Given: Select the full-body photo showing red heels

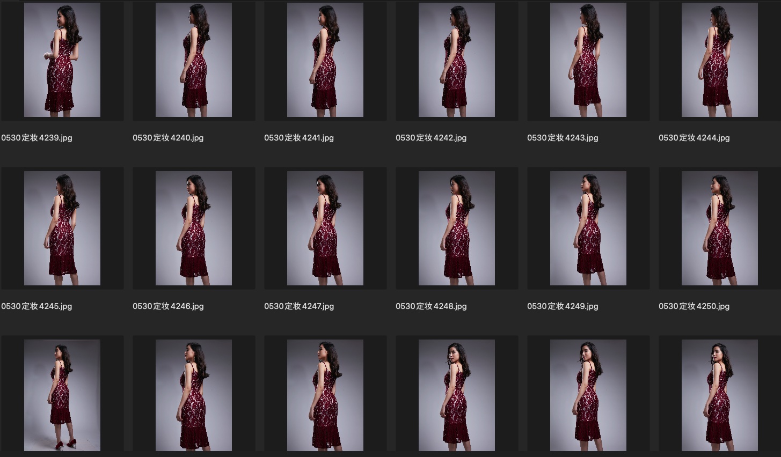Looking at the screenshot, I should tap(62, 395).
